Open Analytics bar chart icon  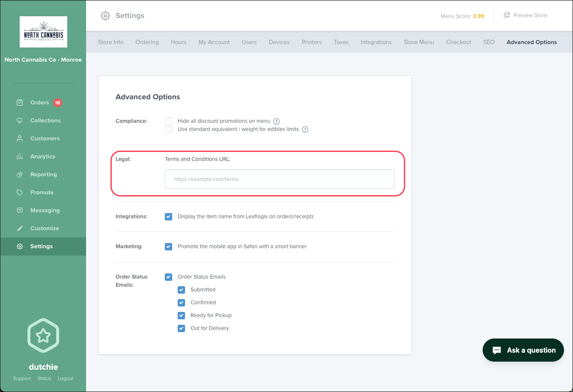click(x=20, y=157)
